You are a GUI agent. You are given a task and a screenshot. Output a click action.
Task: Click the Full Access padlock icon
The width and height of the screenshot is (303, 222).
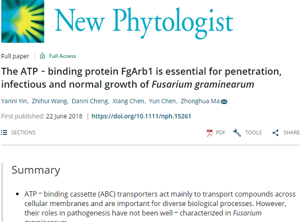(42, 56)
